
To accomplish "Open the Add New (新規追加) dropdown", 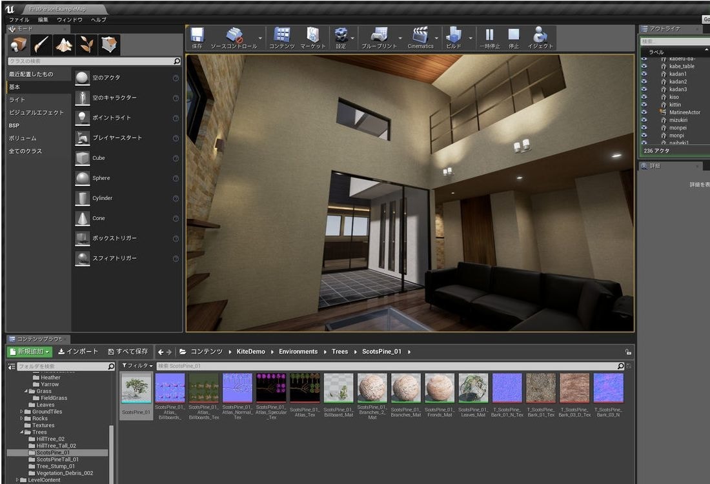I will click(30, 352).
